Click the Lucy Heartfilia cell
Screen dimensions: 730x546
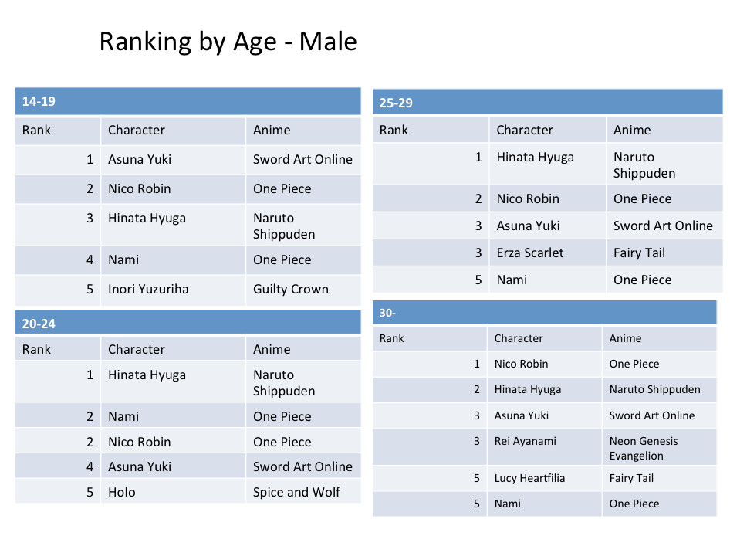[529, 478]
